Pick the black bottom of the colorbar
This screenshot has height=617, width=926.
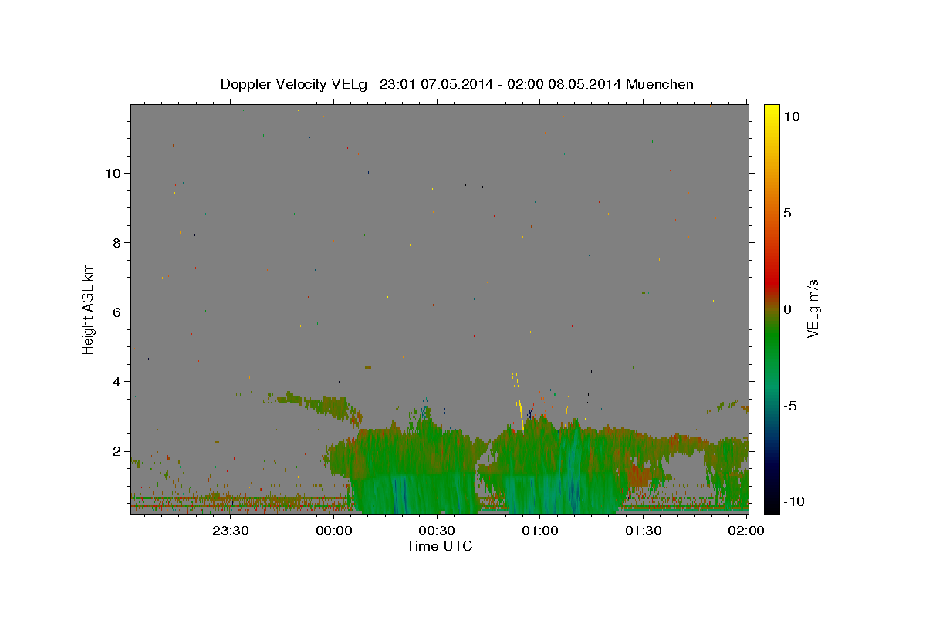(771, 507)
